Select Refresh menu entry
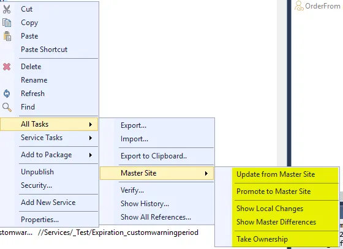 [x=50, y=94]
